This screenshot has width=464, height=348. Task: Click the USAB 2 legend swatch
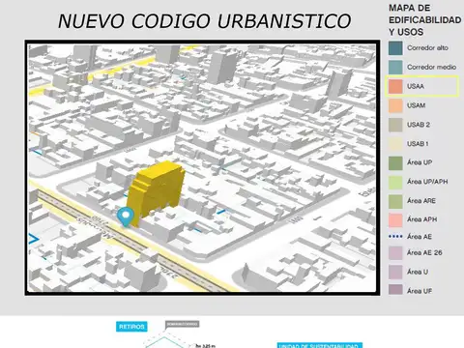point(395,125)
